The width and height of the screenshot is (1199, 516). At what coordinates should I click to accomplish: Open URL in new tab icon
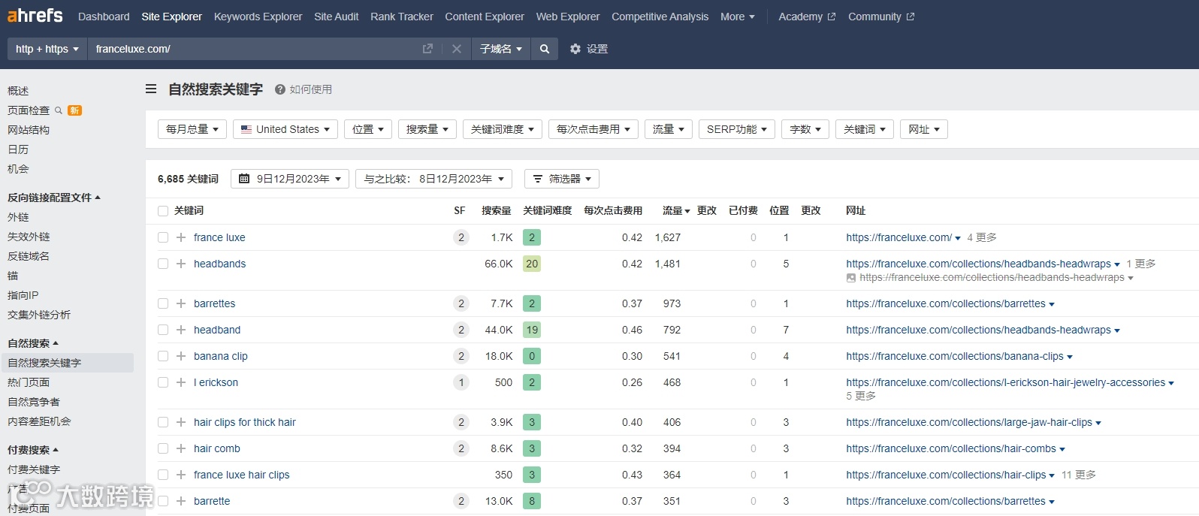[x=427, y=49]
